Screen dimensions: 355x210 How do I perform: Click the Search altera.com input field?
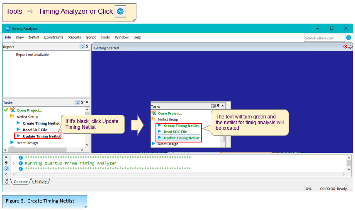324,38
